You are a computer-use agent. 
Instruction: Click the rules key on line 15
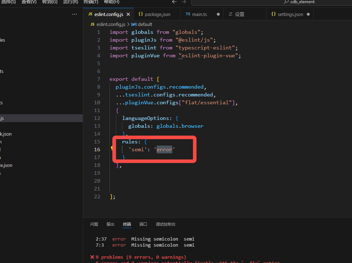click(130, 142)
